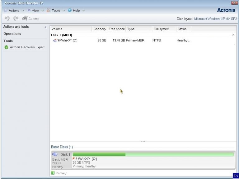
Task: Sort by the File system column header
Action: click(x=164, y=29)
